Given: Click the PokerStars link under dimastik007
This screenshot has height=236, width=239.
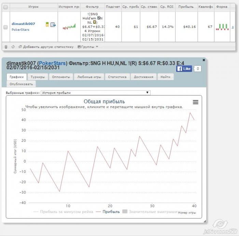Looking at the screenshot, I should click(x=20, y=30).
